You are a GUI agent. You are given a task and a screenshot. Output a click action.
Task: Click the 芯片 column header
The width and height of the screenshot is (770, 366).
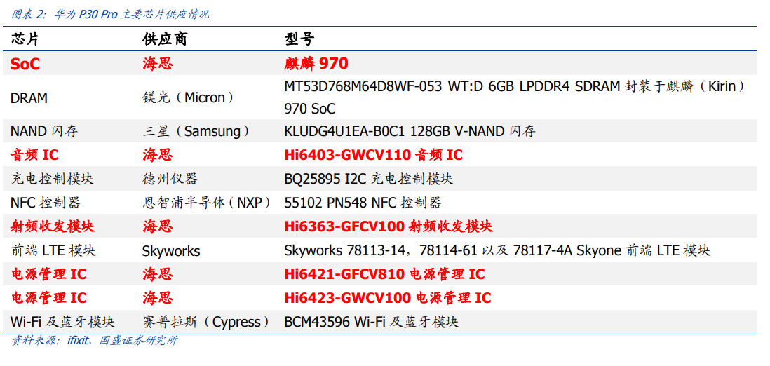25,39
